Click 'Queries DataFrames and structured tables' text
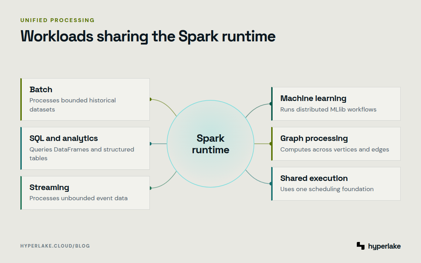 point(82,154)
